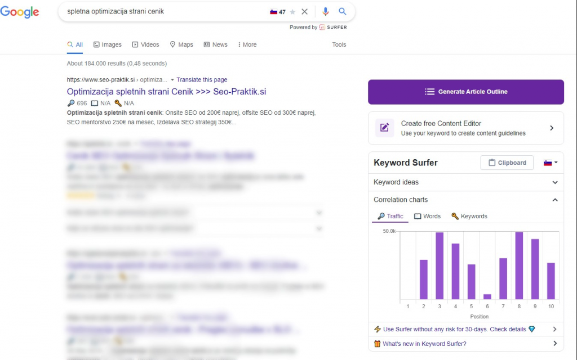The width and height of the screenshot is (577, 360).
Task: Open the Clipboard button
Action: pyautogui.click(x=507, y=163)
